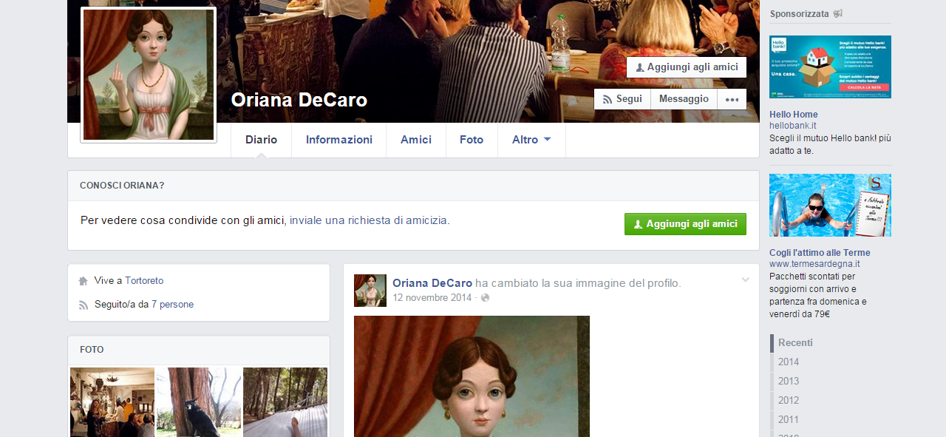View the 7 persone followers link

pos(172,305)
